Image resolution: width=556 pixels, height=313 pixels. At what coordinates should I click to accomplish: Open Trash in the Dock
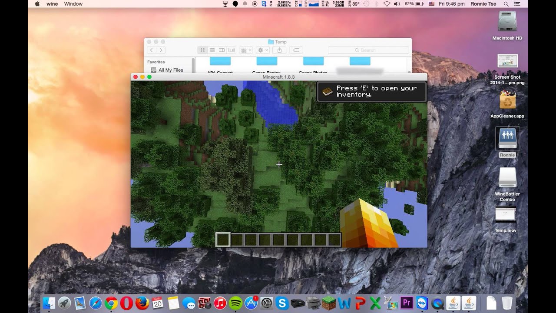coord(507,303)
